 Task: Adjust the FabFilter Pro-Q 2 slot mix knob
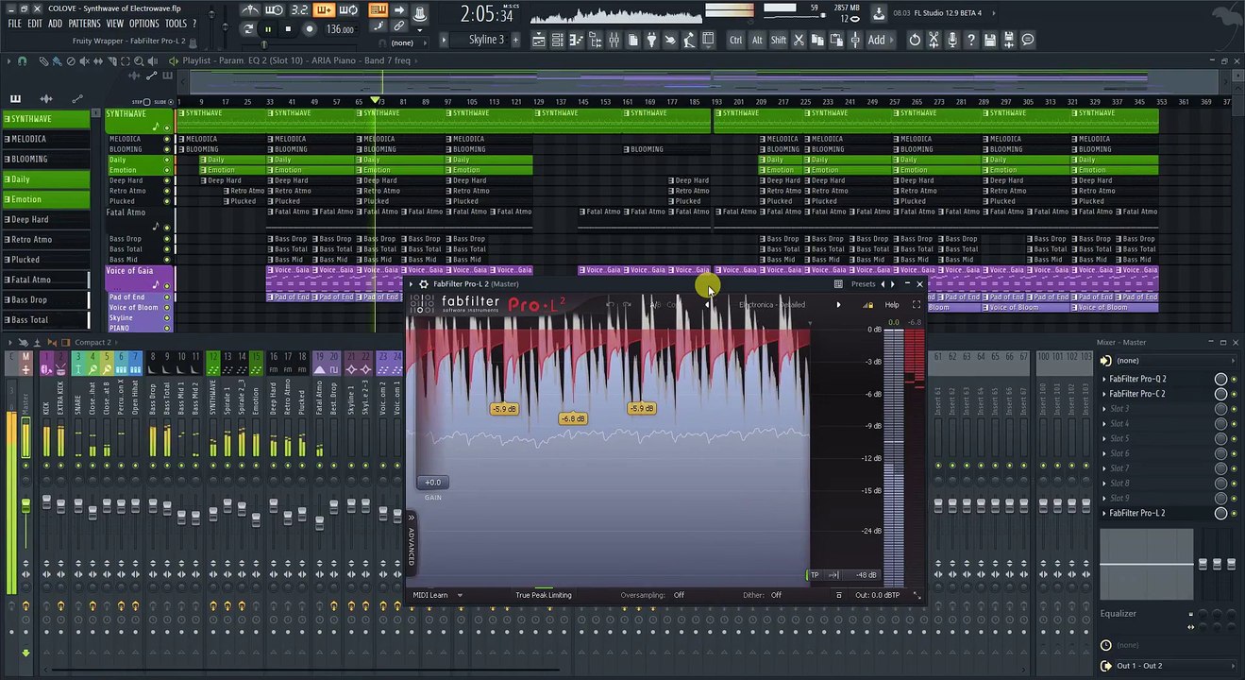[x=1220, y=379]
